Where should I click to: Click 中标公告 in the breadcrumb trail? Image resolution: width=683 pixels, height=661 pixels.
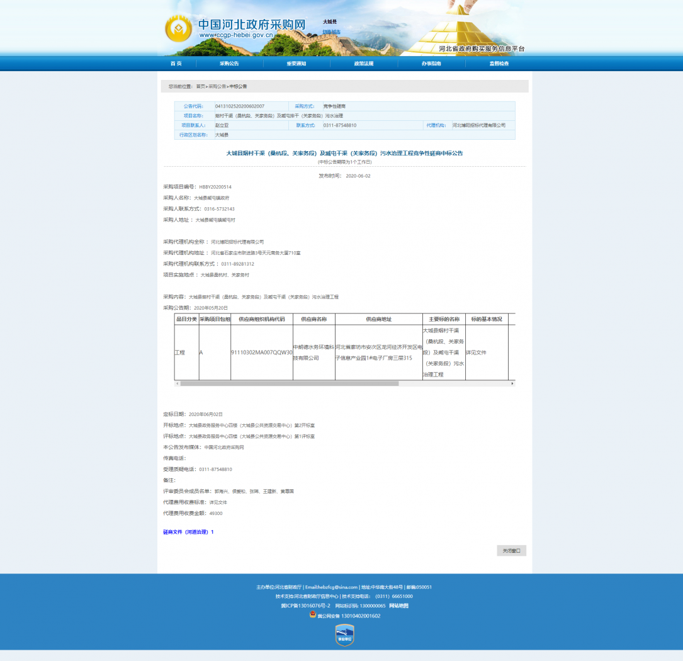[238, 86]
